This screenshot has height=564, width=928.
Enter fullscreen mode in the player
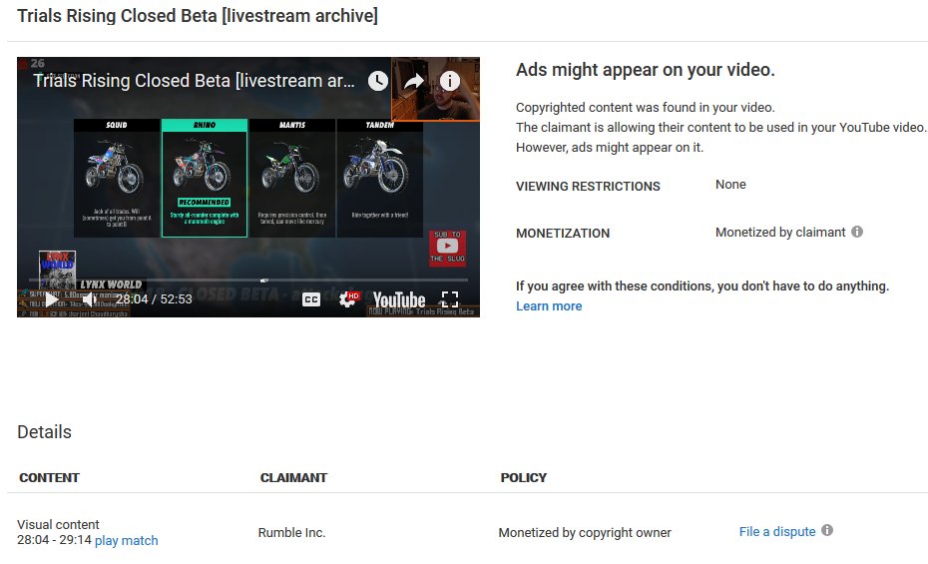tap(450, 299)
